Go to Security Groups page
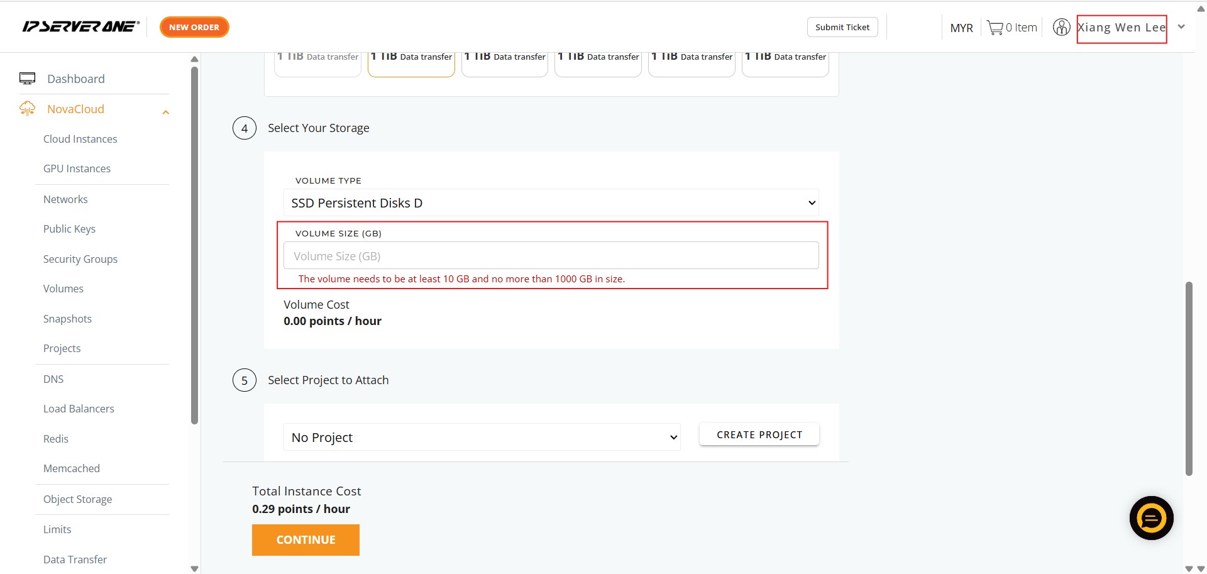Viewport: 1207px width, 574px height. [80, 259]
